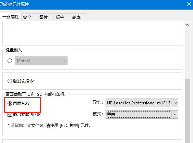Open the 模式 黑白 dropdown
The height and width of the screenshot is (143, 193).
[x=142, y=114]
